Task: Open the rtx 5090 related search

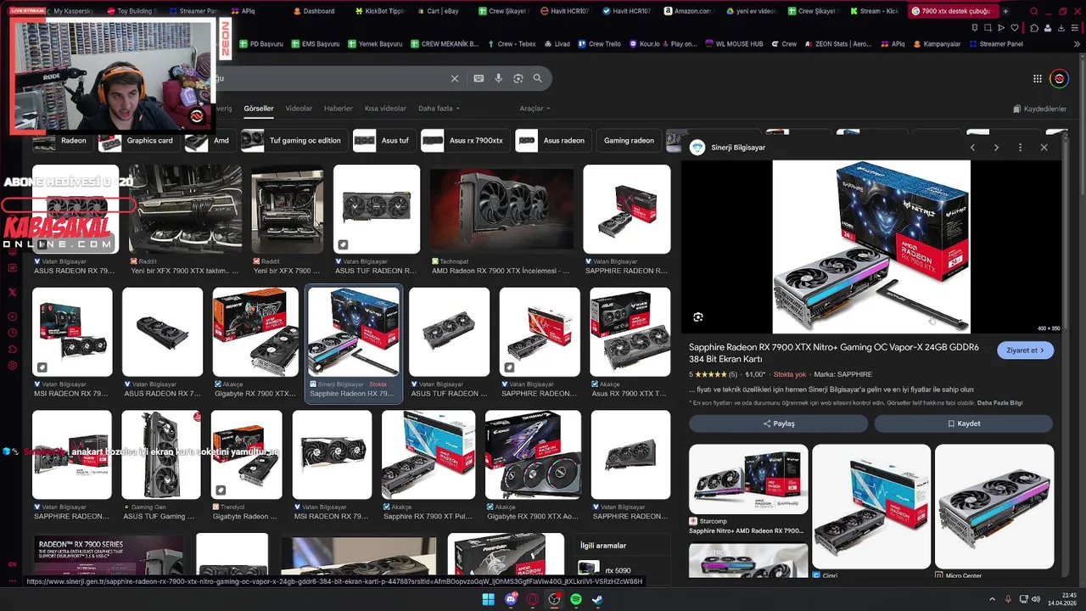Action: pos(617,571)
